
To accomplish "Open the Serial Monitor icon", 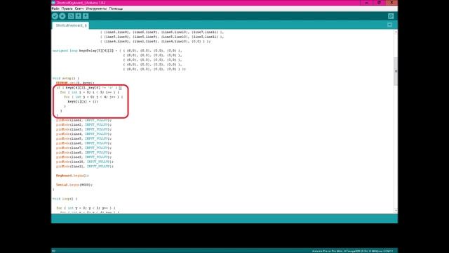I will [x=391, y=16].
